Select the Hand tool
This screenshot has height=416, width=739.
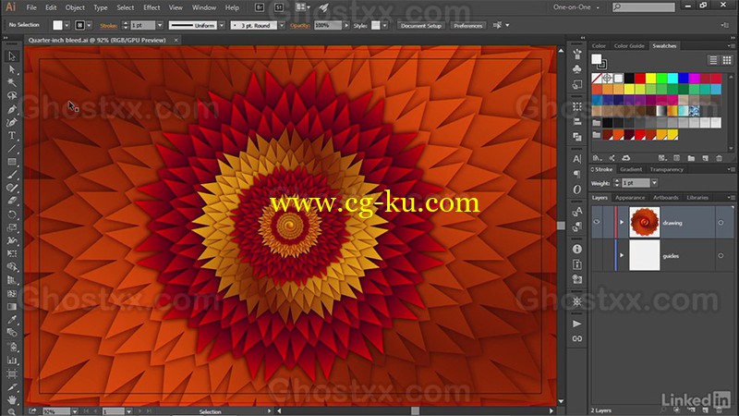point(12,399)
